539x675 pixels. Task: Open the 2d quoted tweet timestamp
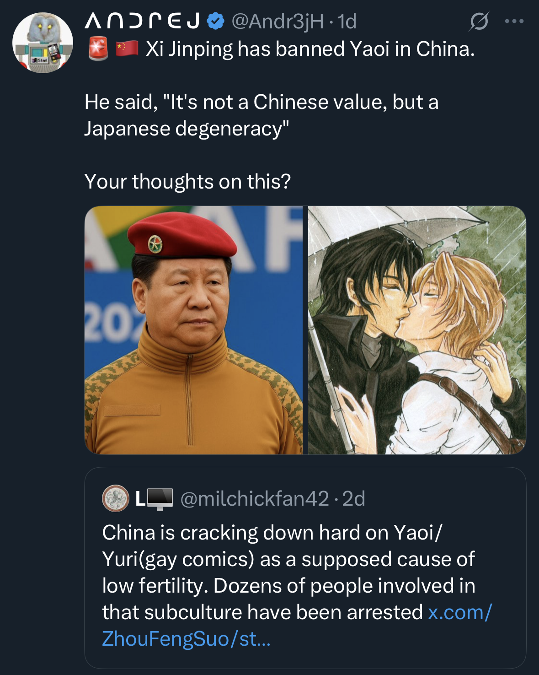(x=353, y=498)
